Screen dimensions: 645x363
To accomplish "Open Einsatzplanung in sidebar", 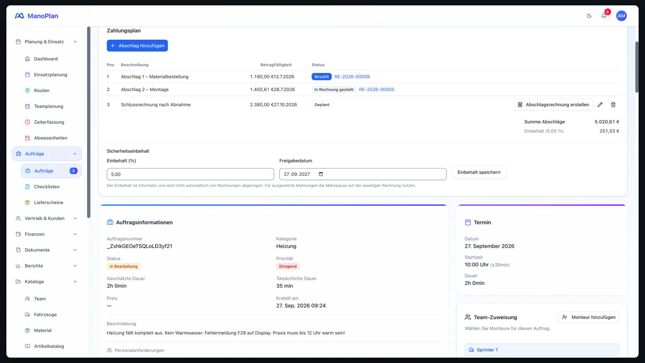I will pyautogui.click(x=51, y=75).
